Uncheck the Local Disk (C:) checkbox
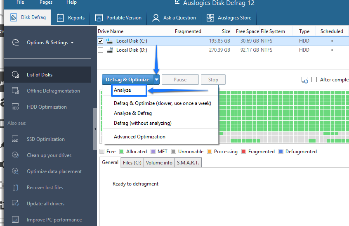The image size is (349, 226). coord(101,41)
